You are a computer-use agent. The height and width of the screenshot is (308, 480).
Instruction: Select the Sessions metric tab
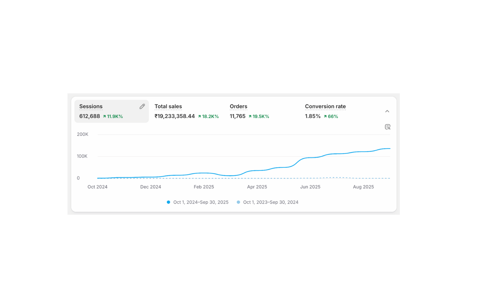click(x=111, y=111)
